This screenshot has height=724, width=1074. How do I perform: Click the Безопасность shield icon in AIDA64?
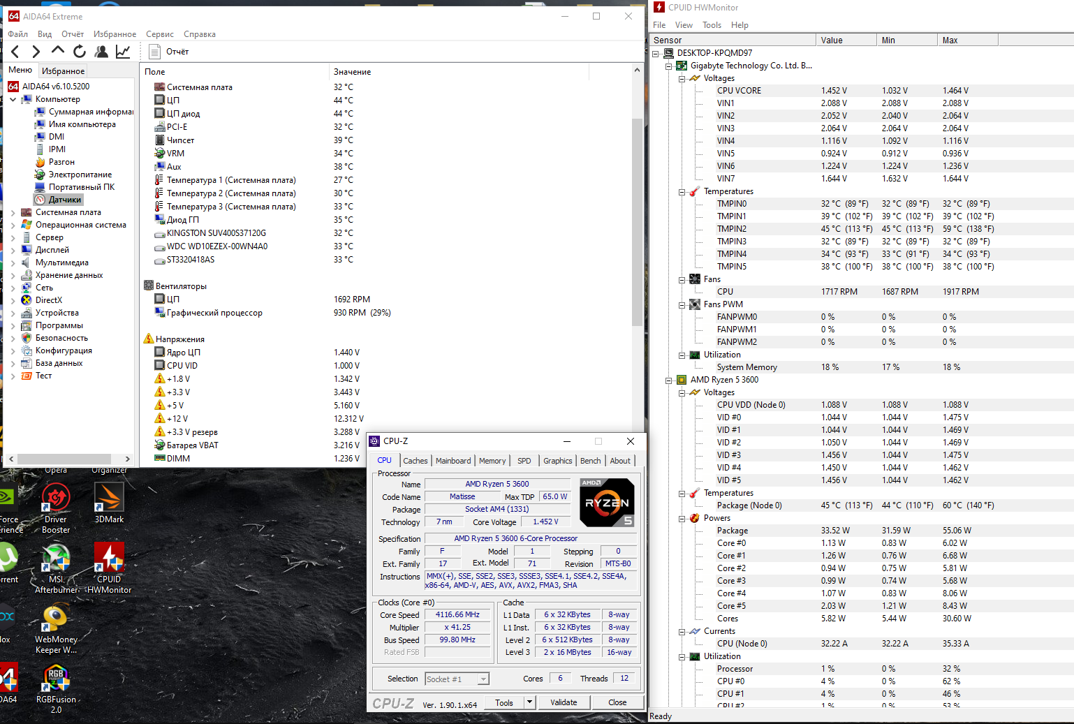pyautogui.click(x=27, y=338)
